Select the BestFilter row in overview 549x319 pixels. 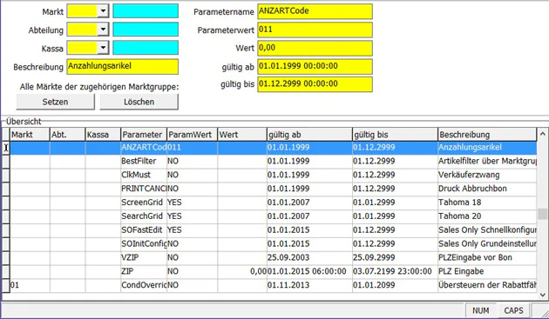273,161
